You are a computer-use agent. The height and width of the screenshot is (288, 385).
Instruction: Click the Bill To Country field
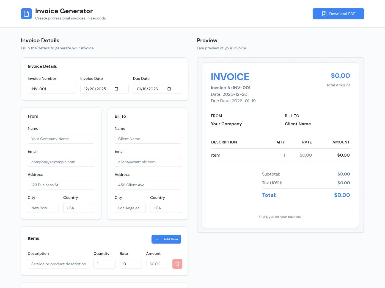tap(166, 208)
